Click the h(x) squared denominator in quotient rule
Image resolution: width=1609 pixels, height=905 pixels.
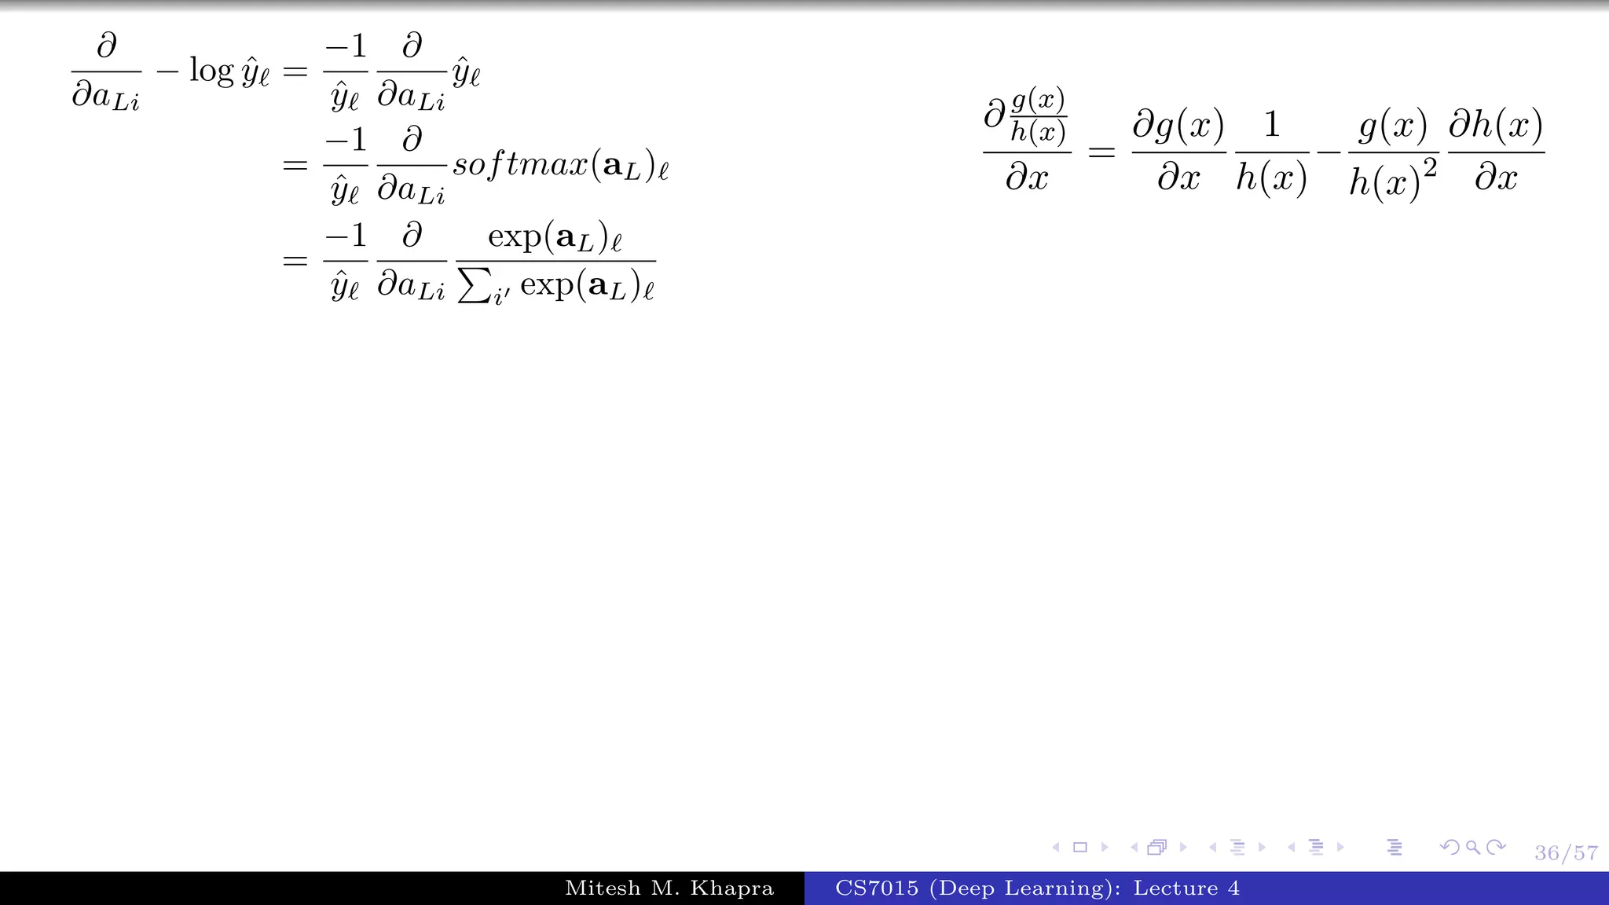click(x=1393, y=180)
